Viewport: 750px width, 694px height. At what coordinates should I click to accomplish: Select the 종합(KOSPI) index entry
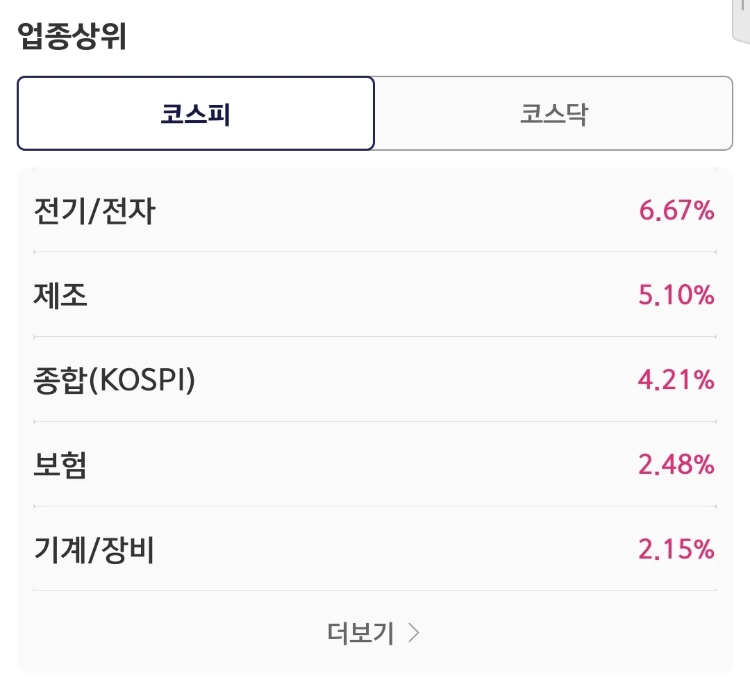(375, 379)
